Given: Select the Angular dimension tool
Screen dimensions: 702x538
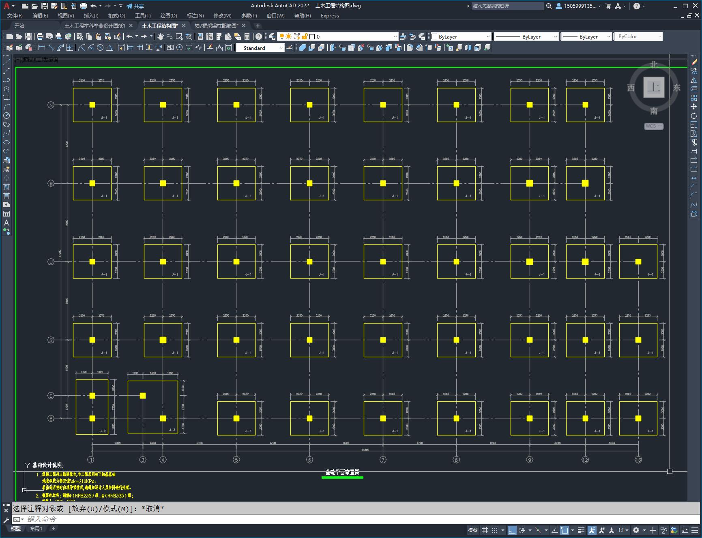Looking at the screenshot, I should (109, 47).
